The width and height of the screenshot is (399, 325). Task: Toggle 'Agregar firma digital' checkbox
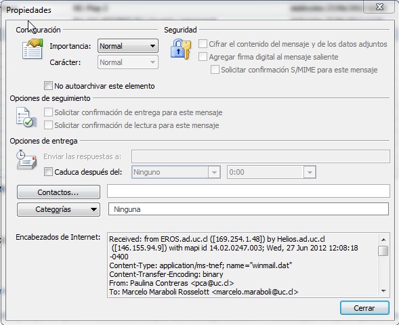203,57
